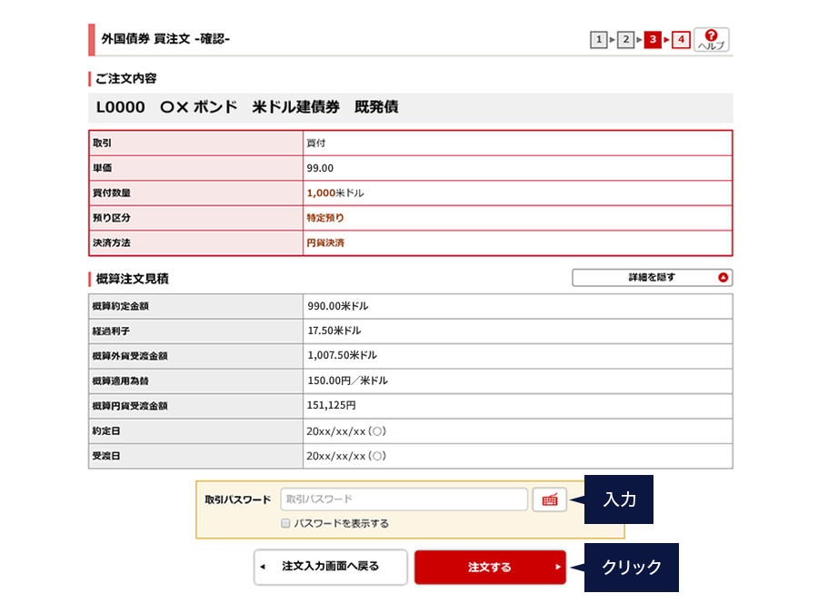Screen dimensions: 818x613
Task: Click the 預り区分 label
Action: coord(112,218)
